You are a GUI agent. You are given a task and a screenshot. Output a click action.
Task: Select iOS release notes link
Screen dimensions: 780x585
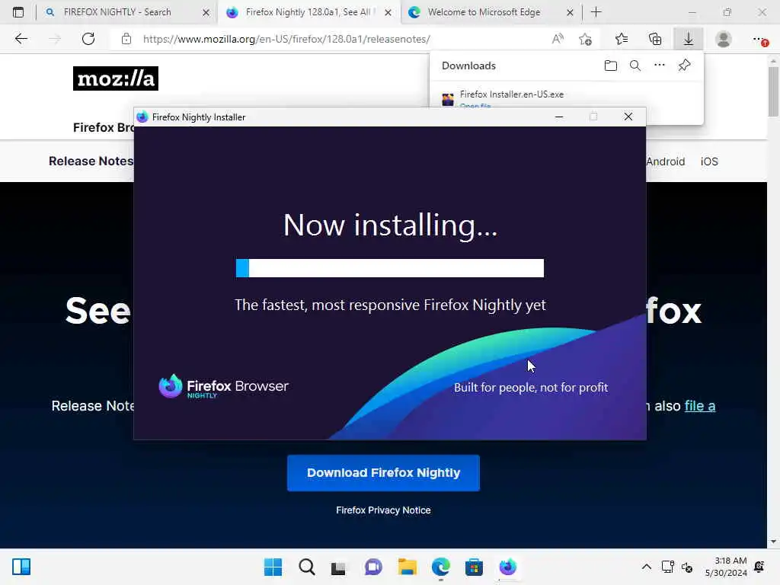pyautogui.click(x=709, y=161)
